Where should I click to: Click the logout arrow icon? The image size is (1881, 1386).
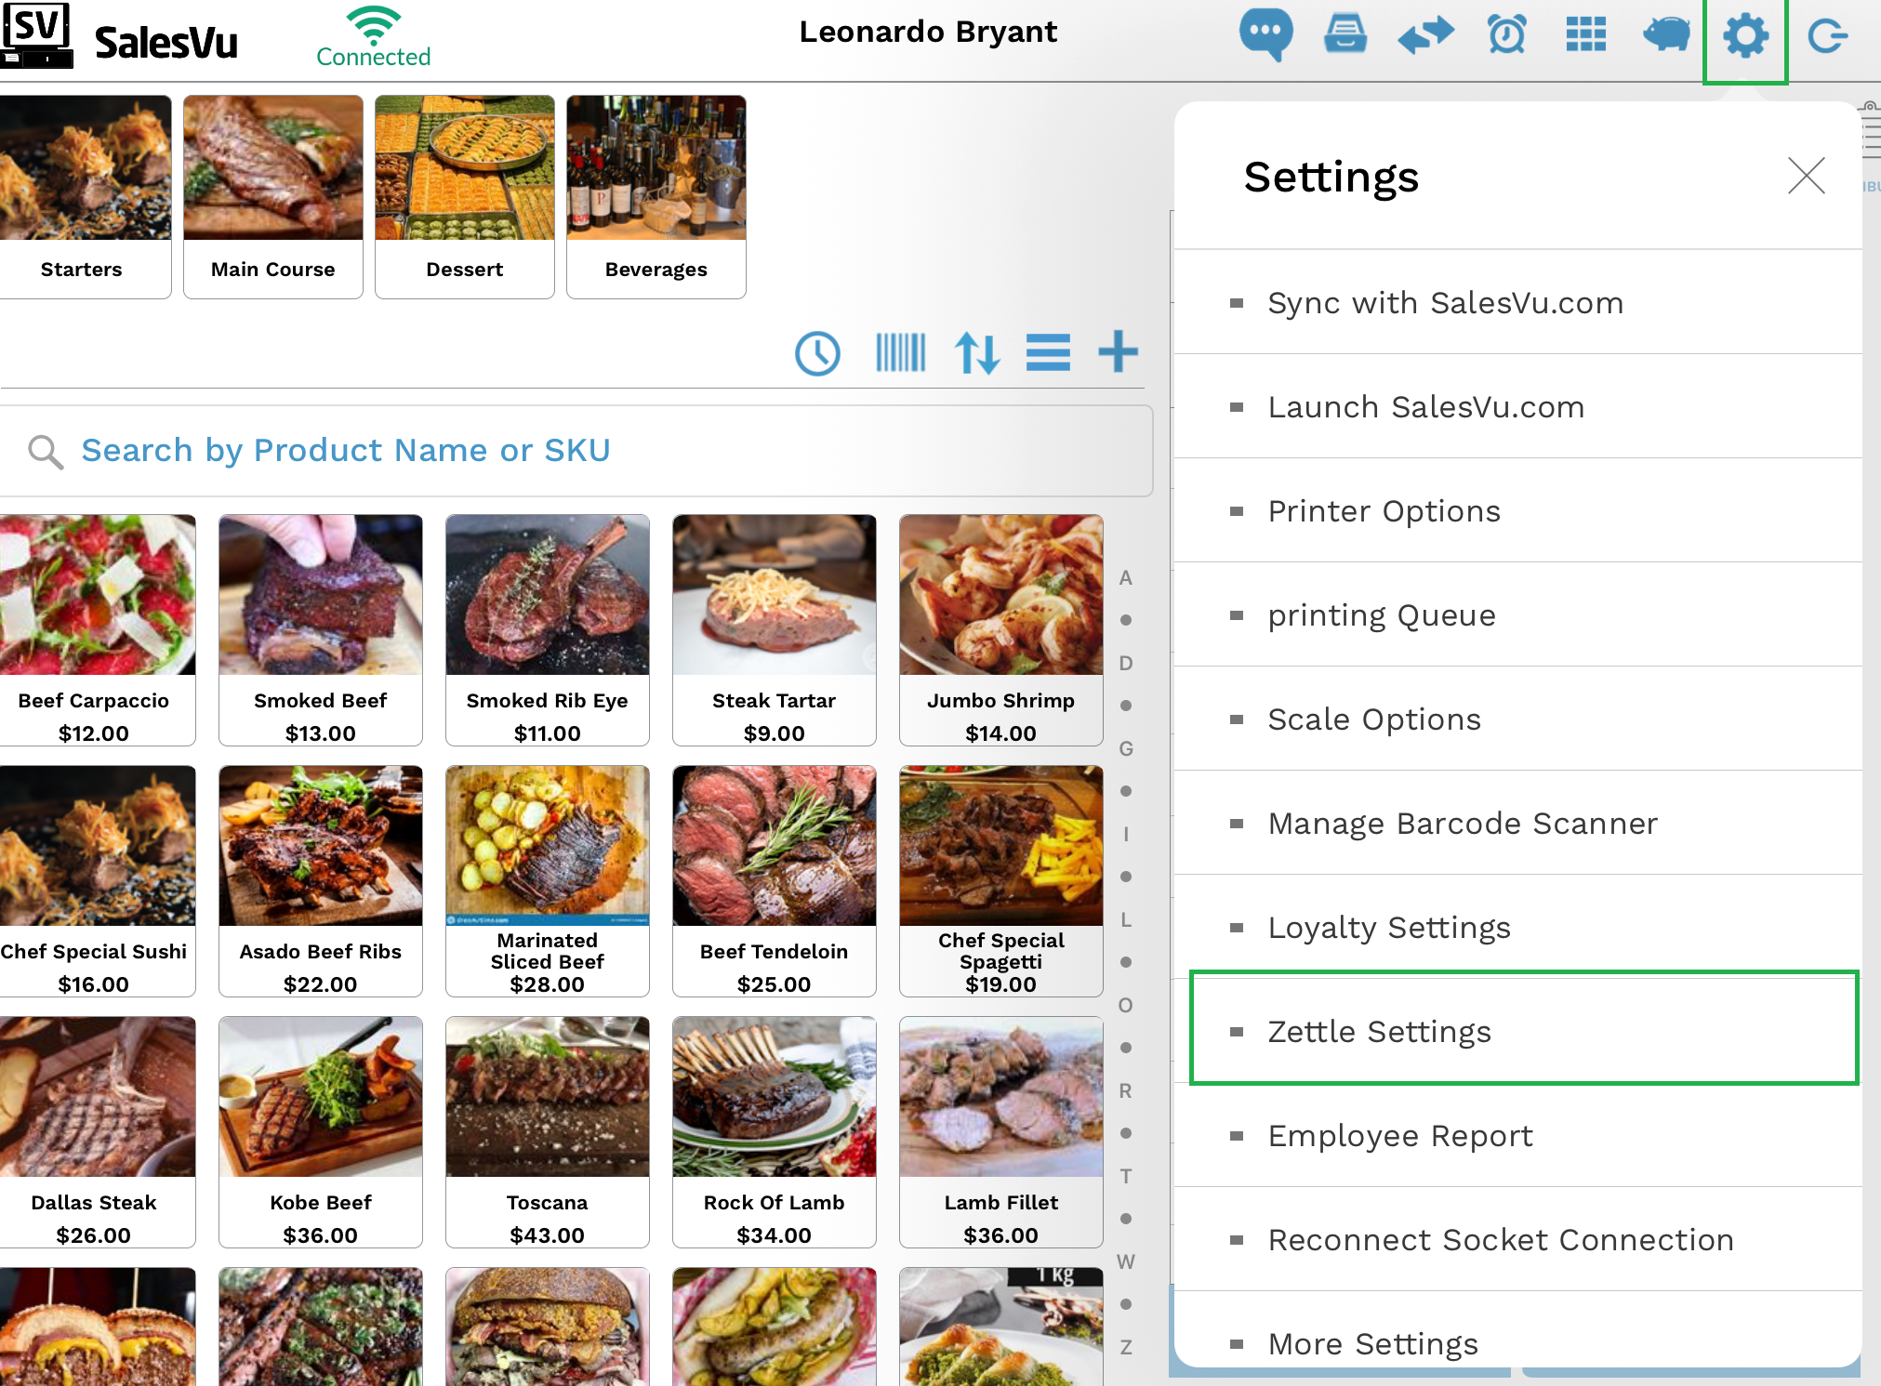point(1826,37)
